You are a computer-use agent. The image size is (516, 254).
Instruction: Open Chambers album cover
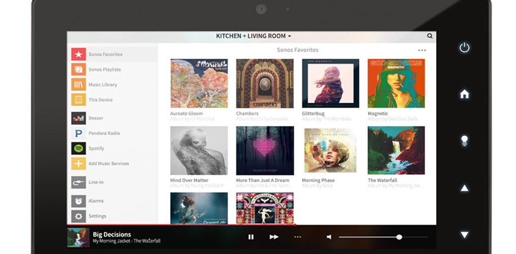[x=265, y=83]
